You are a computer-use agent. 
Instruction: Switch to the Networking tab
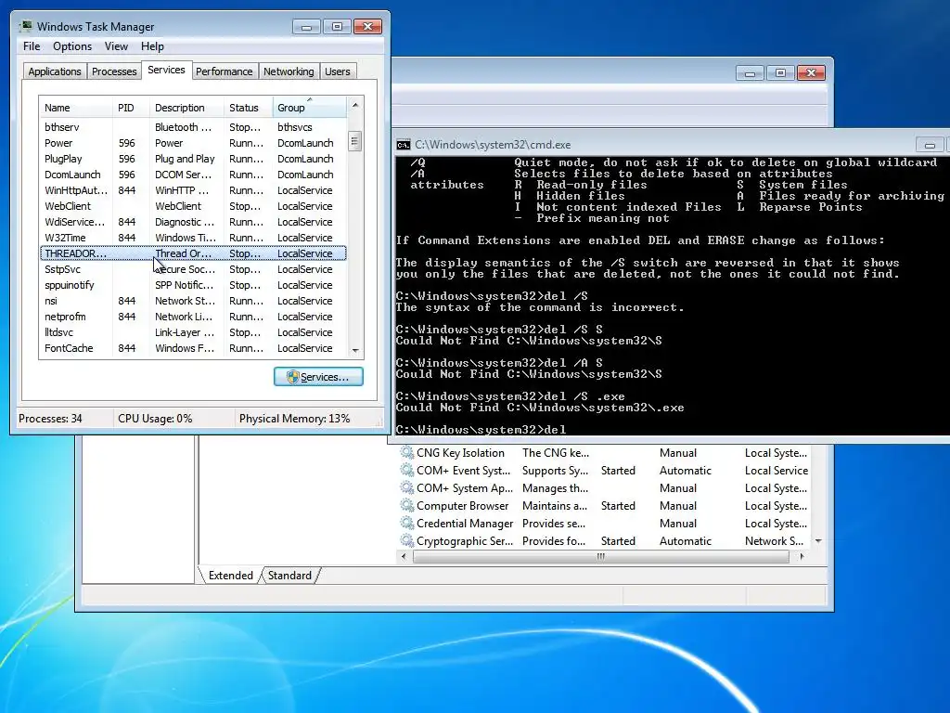coord(289,71)
